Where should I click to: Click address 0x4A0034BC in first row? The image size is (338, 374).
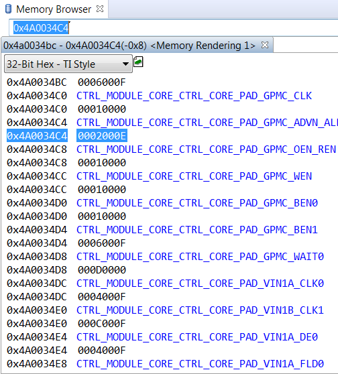(37, 82)
